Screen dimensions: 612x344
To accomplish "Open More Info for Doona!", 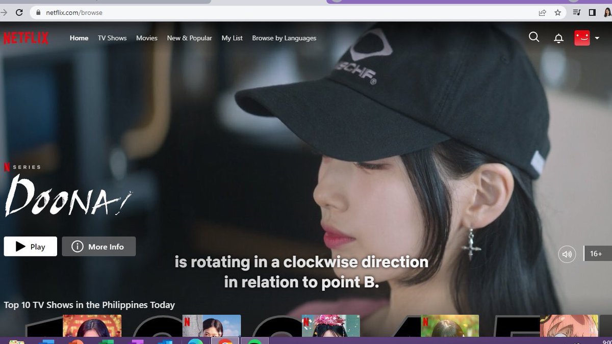I will pos(99,247).
